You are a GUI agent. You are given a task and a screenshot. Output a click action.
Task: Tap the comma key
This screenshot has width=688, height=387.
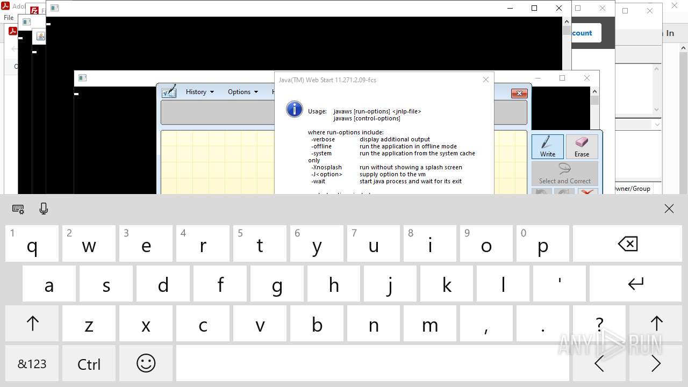(x=486, y=324)
